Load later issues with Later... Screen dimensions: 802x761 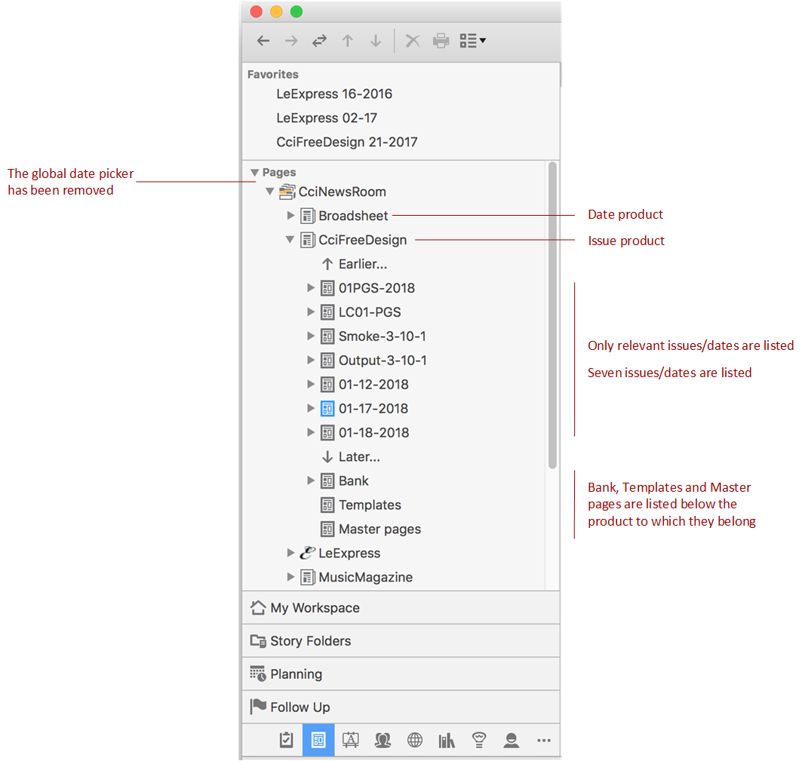coord(358,457)
